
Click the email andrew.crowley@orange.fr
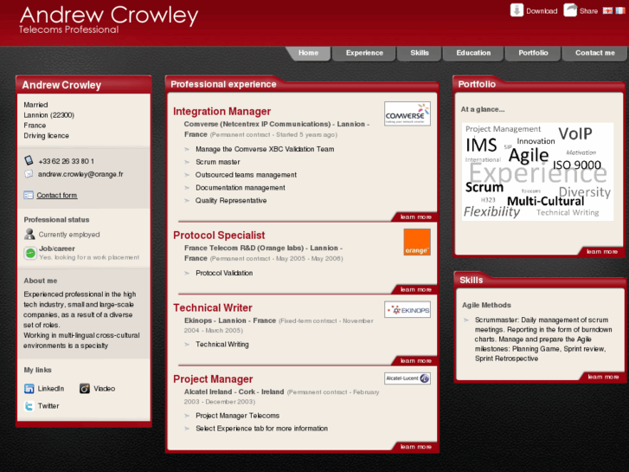[80, 174]
